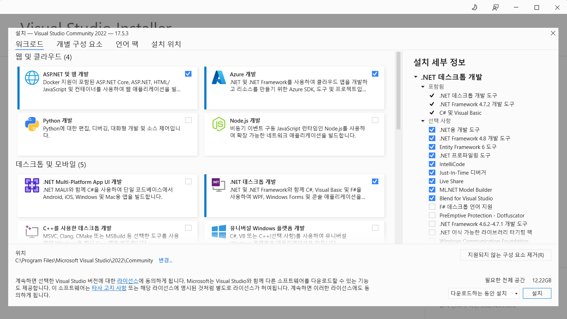Uncheck the .NET 데스크톱 개발 workload checkbox

coord(375,181)
